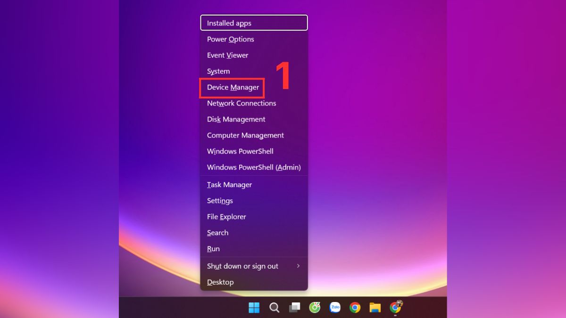
Task: Open taskbar Search magnifier icon
Action: pyautogui.click(x=274, y=308)
